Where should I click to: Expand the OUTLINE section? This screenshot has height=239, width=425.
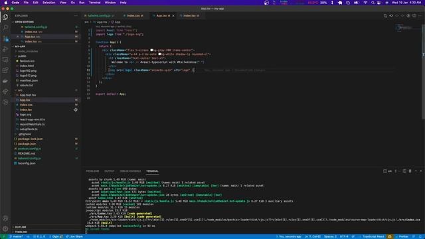pyautogui.click(x=21, y=227)
